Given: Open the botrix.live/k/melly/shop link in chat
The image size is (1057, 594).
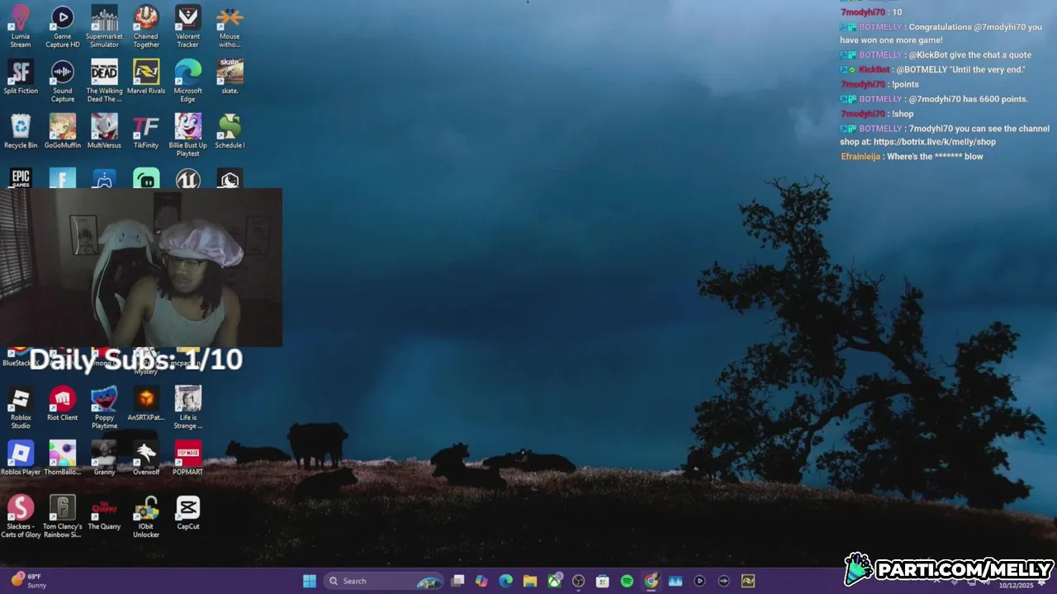Looking at the screenshot, I should (x=935, y=142).
